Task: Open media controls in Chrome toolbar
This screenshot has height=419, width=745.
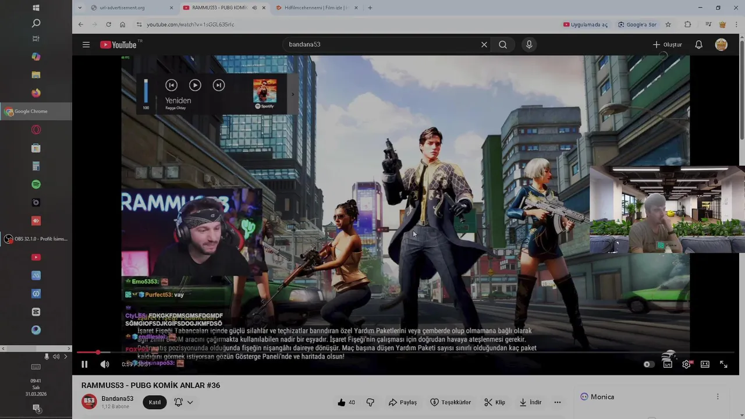Action: [708, 24]
